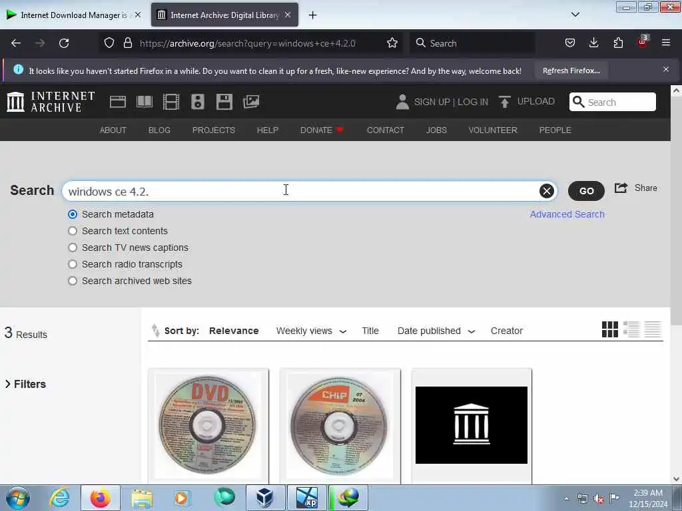682x511 pixels.
Task: Click the Share icon
Action: [621, 188]
